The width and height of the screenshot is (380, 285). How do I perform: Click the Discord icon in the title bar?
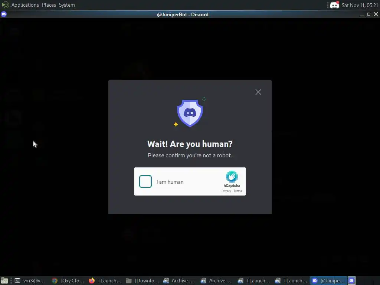point(4,14)
